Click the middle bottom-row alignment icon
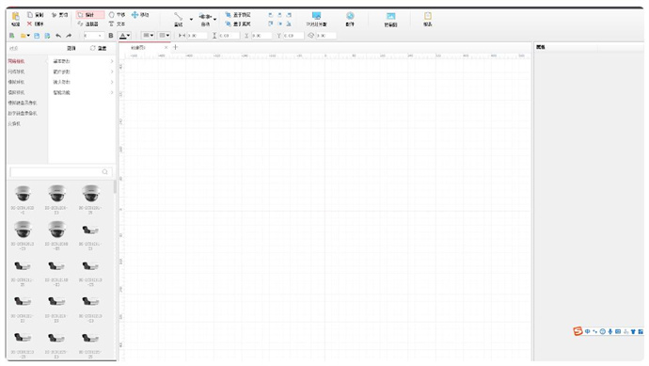 pyautogui.click(x=279, y=24)
